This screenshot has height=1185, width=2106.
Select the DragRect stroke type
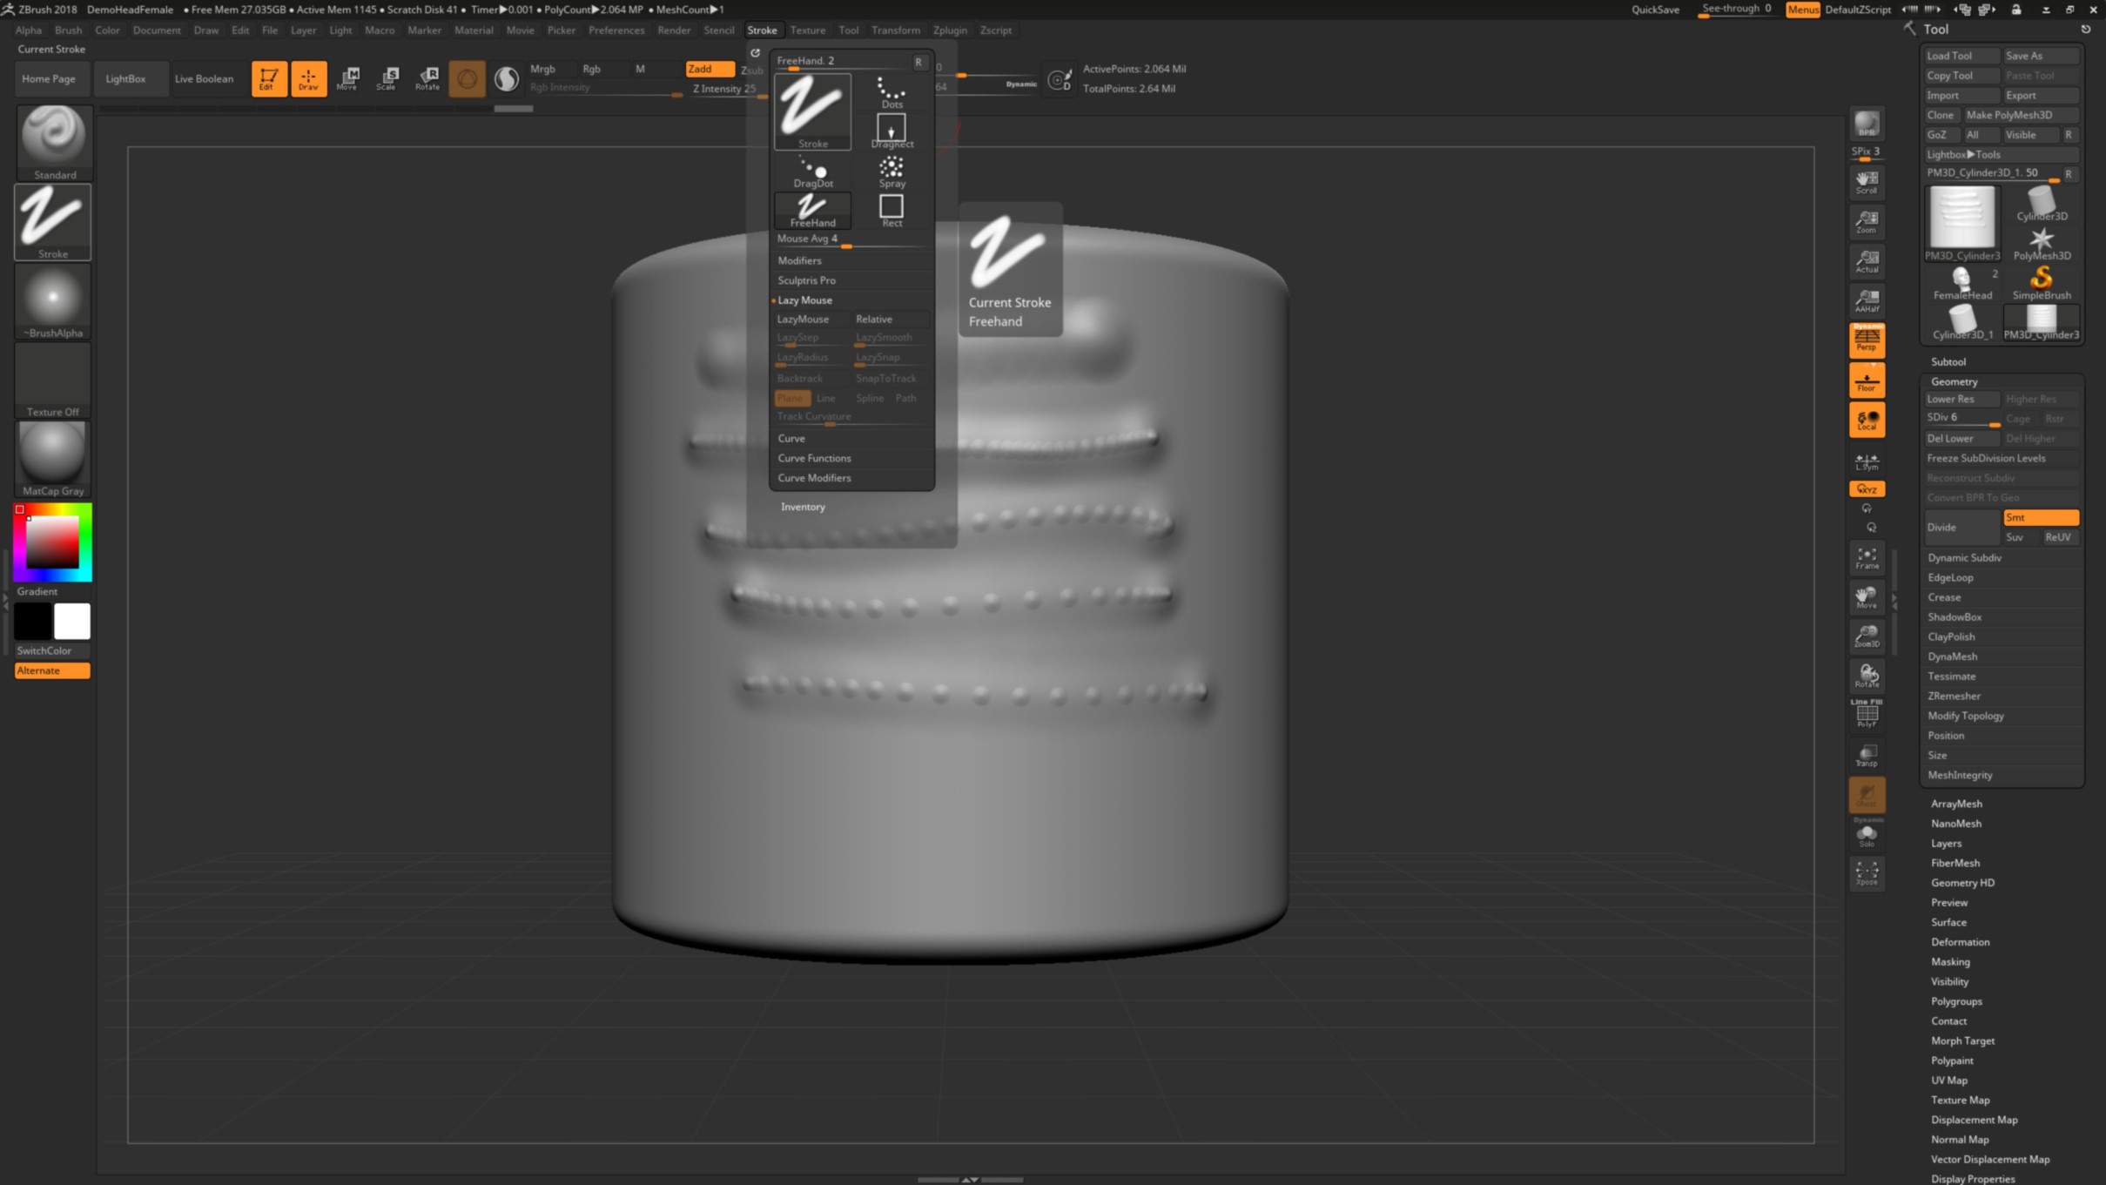coord(891,131)
